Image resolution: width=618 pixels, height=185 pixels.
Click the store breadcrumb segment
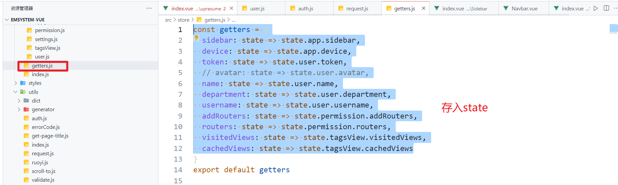(x=183, y=20)
